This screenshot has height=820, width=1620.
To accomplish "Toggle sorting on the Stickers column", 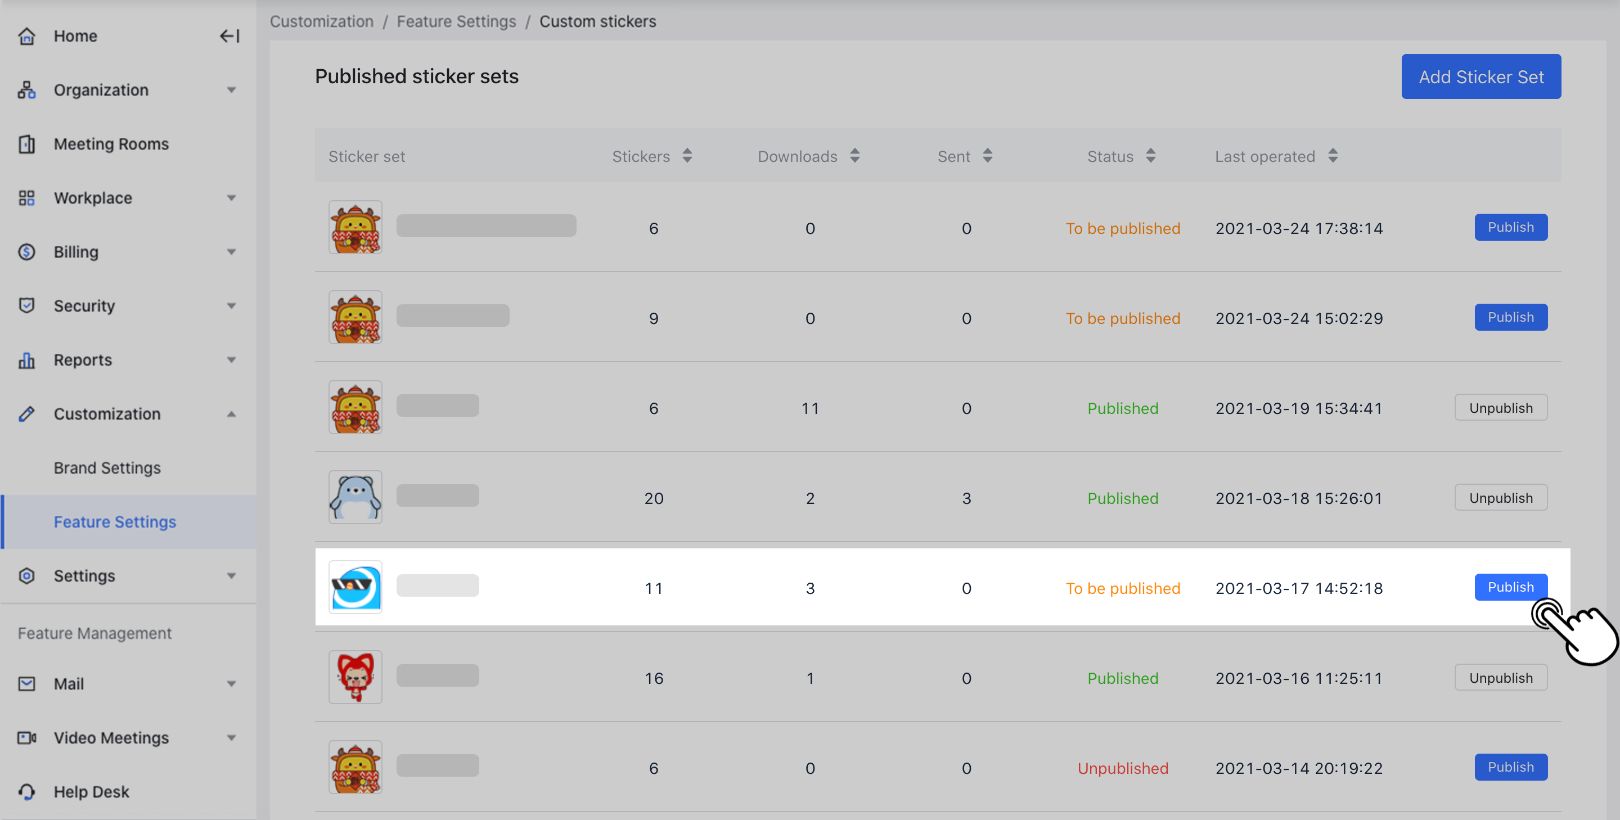I will coord(687,156).
